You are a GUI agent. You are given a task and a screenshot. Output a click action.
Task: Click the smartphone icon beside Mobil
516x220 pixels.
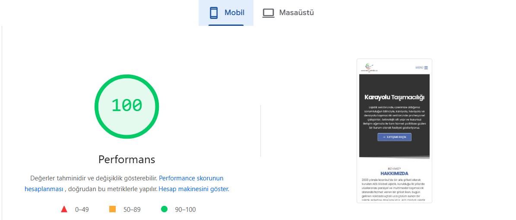[214, 13]
